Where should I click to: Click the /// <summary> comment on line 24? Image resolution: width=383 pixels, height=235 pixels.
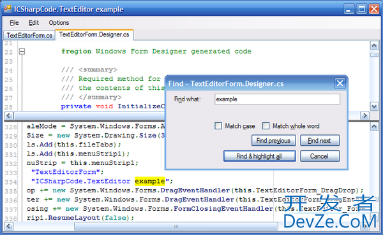click(x=89, y=69)
